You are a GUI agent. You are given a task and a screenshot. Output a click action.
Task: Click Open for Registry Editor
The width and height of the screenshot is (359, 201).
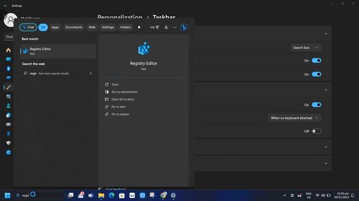[115, 84]
